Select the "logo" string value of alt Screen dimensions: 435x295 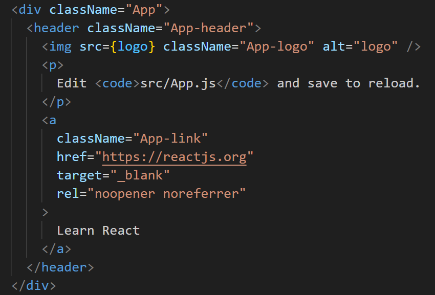(x=376, y=47)
